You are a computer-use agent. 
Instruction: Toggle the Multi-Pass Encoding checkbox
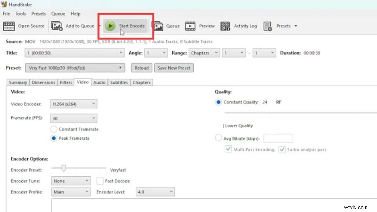pos(228,149)
